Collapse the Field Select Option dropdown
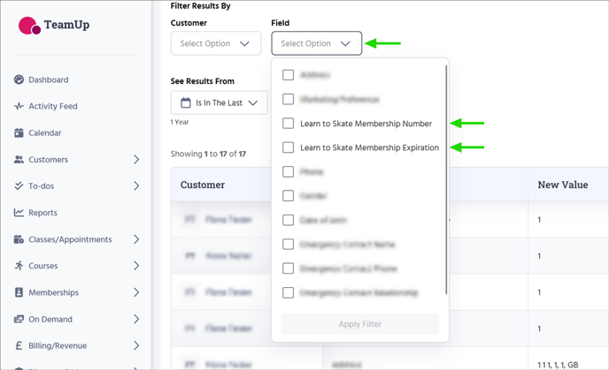This screenshot has height=370, width=609. point(316,43)
